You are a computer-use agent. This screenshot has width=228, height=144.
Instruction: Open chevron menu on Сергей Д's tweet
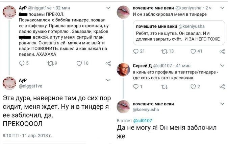click(x=222, y=65)
